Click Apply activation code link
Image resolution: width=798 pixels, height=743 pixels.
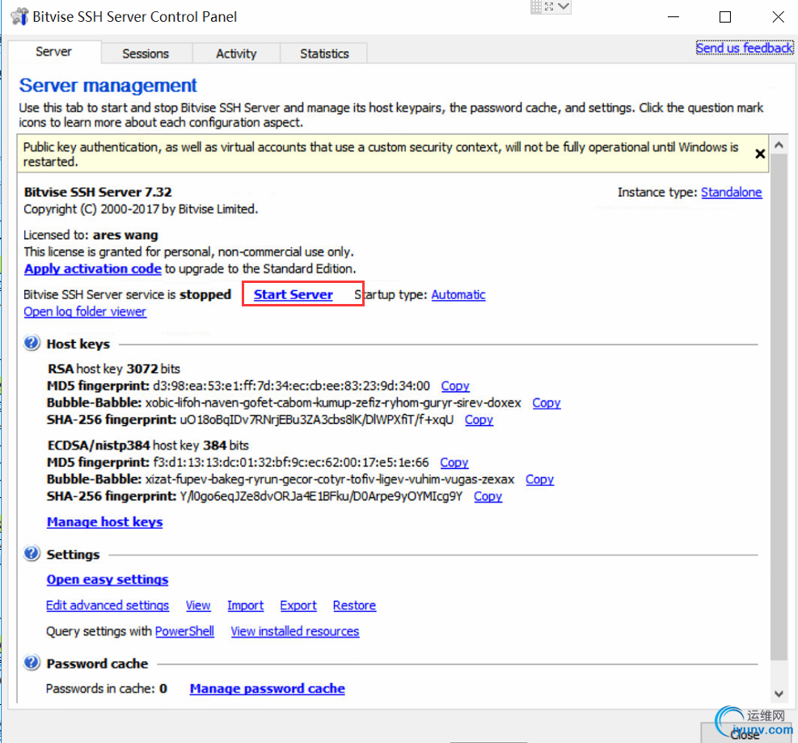click(93, 268)
